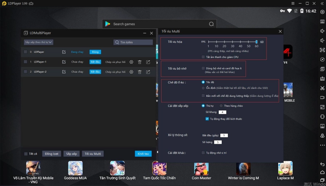
Task: Open keyboard mapping in the right sidebar
Action: pos(322,21)
